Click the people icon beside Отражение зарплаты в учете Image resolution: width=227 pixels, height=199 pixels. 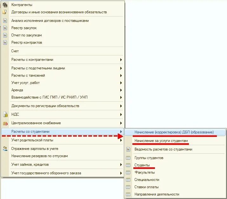(5, 149)
